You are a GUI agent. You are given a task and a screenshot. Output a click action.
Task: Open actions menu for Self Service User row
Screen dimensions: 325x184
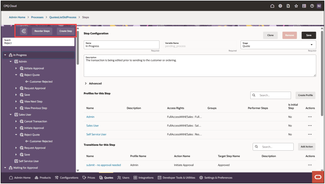coord(310,134)
